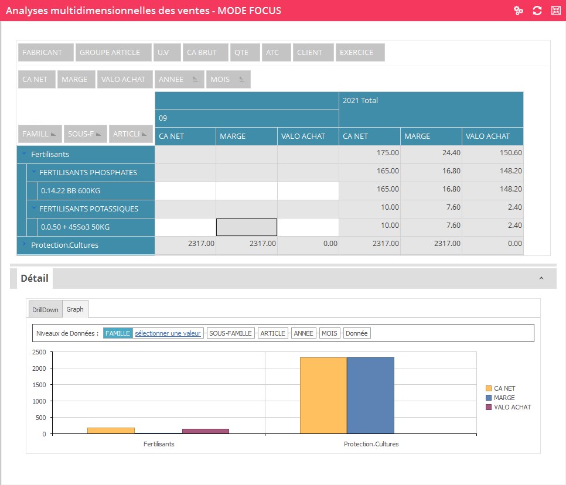
Task: Expand the Protection.Cultures row
Action: pos(24,245)
